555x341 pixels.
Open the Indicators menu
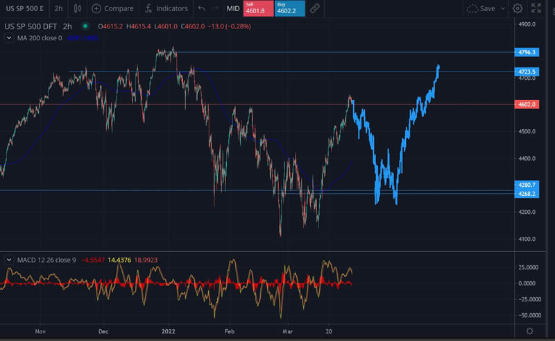[166, 8]
